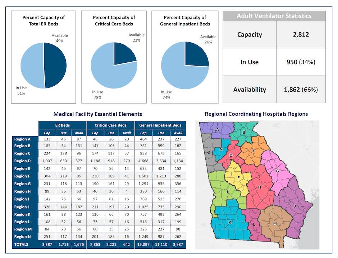
Task: Click Region A on the Georgia map
Action: [217, 130]
